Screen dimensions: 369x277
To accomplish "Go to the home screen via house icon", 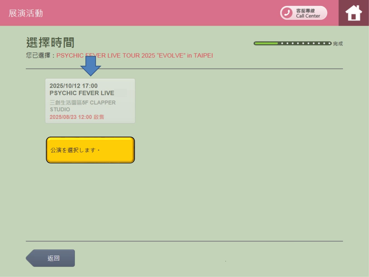I will tap(353, 13).
